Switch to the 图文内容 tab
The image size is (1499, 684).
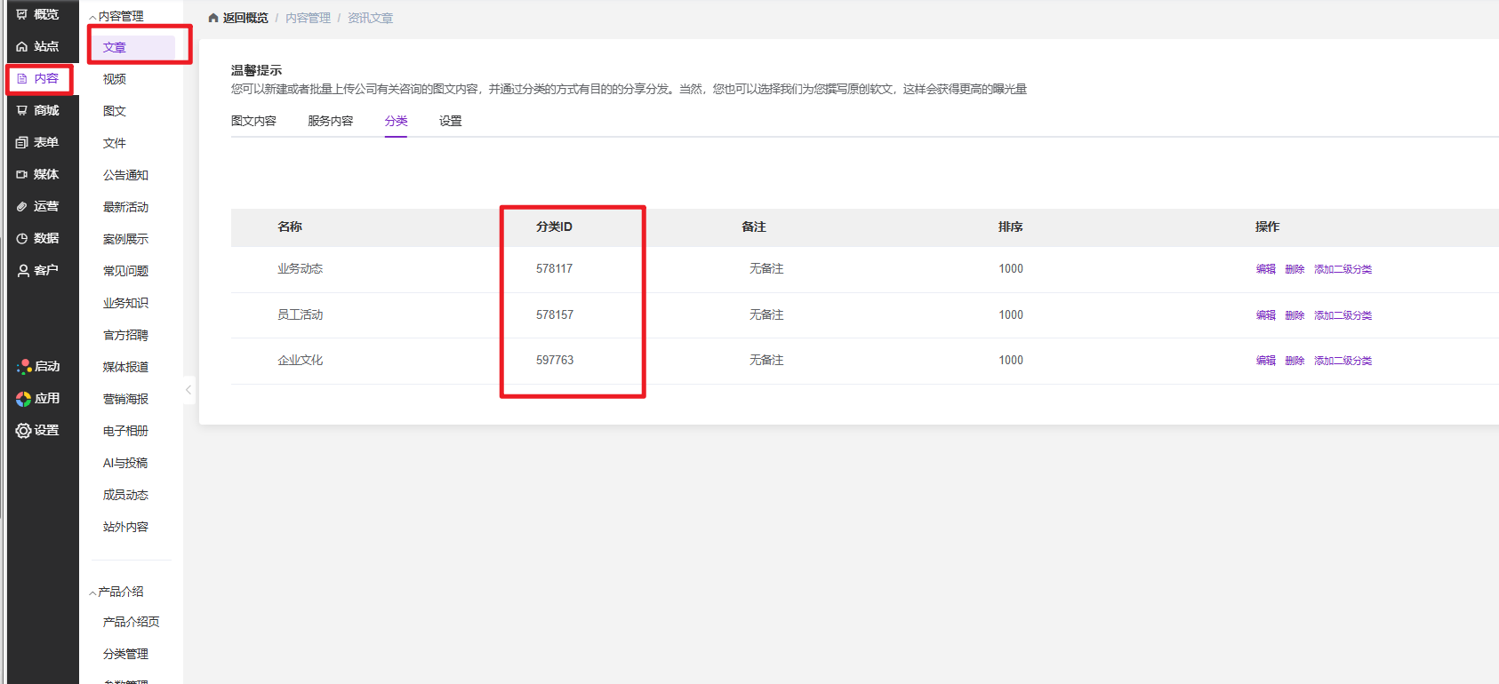[x=253, y=121]
